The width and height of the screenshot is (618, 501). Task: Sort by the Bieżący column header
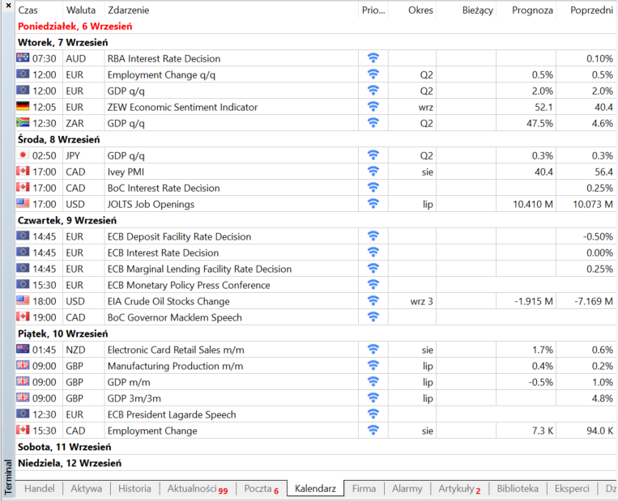click(x=467, y=11)
